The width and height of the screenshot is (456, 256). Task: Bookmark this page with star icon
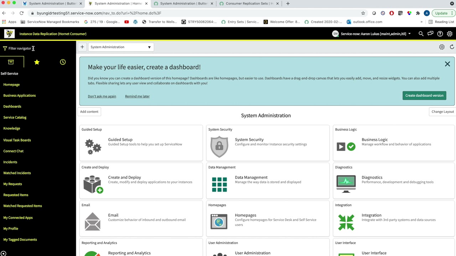pos(363,13)
